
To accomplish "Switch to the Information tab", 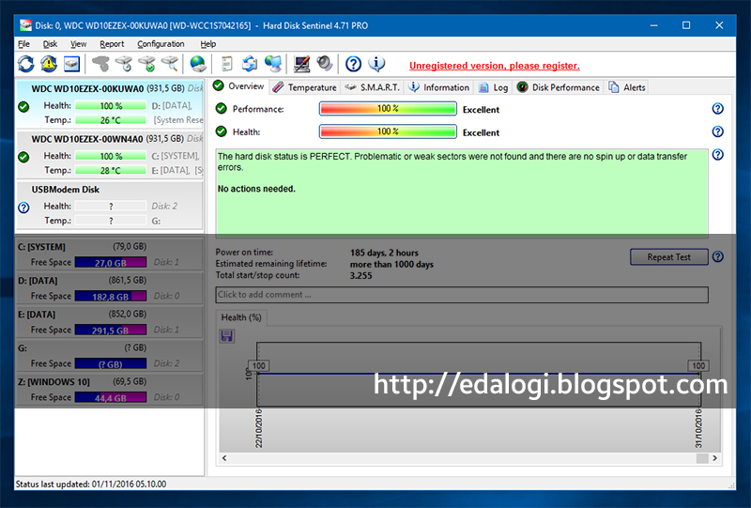I will (438, 87).
